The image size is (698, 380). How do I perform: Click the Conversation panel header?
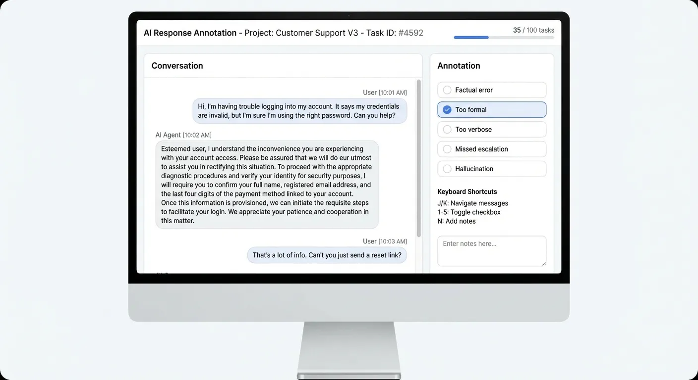(x=177, y=65)
